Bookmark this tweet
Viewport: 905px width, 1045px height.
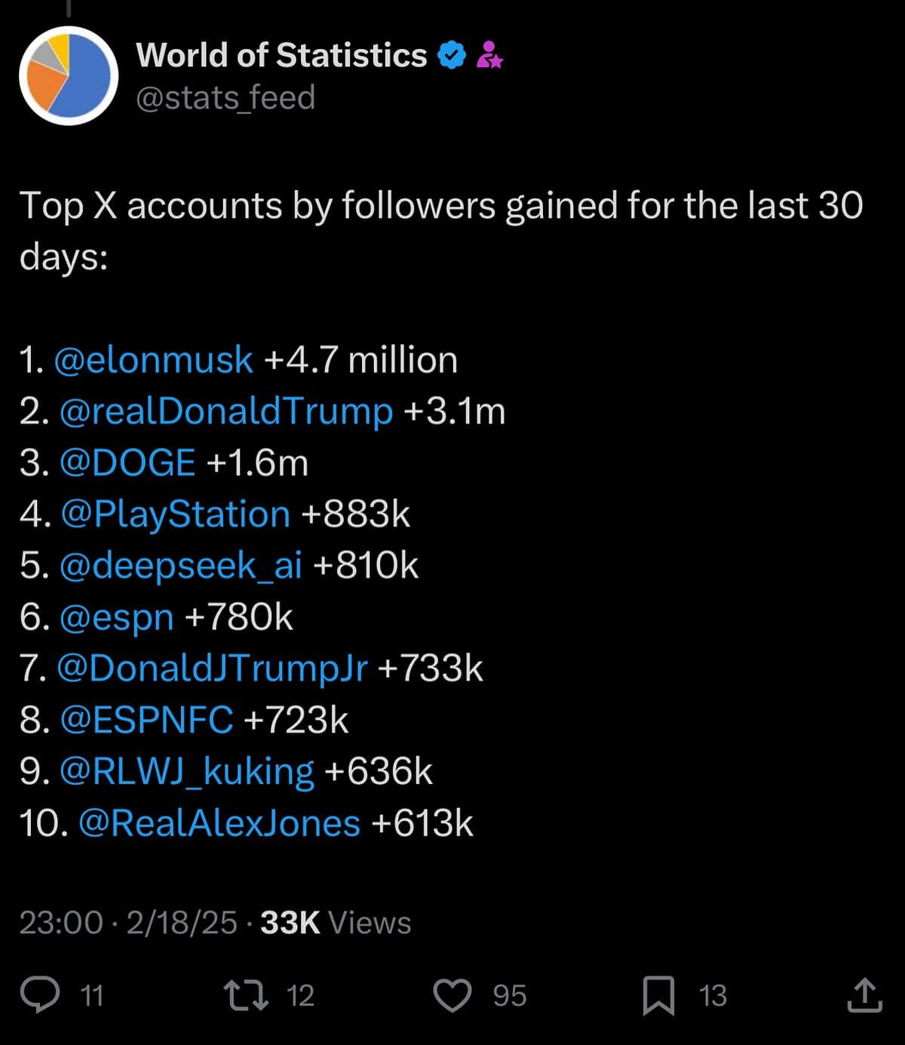(x=658, y=995)
